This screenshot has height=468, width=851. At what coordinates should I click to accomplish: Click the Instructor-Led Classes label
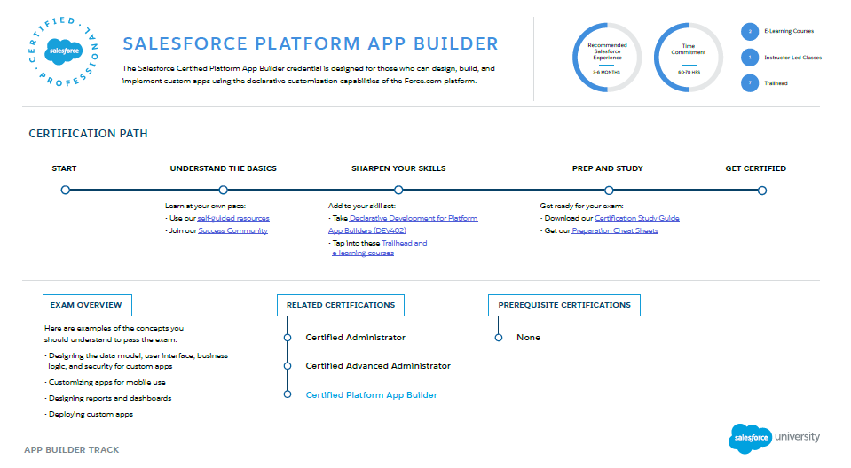pyautogui.click(x=793, y=58)
